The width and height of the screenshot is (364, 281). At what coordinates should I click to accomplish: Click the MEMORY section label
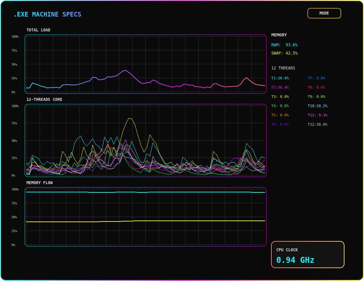tap(279, 35)
